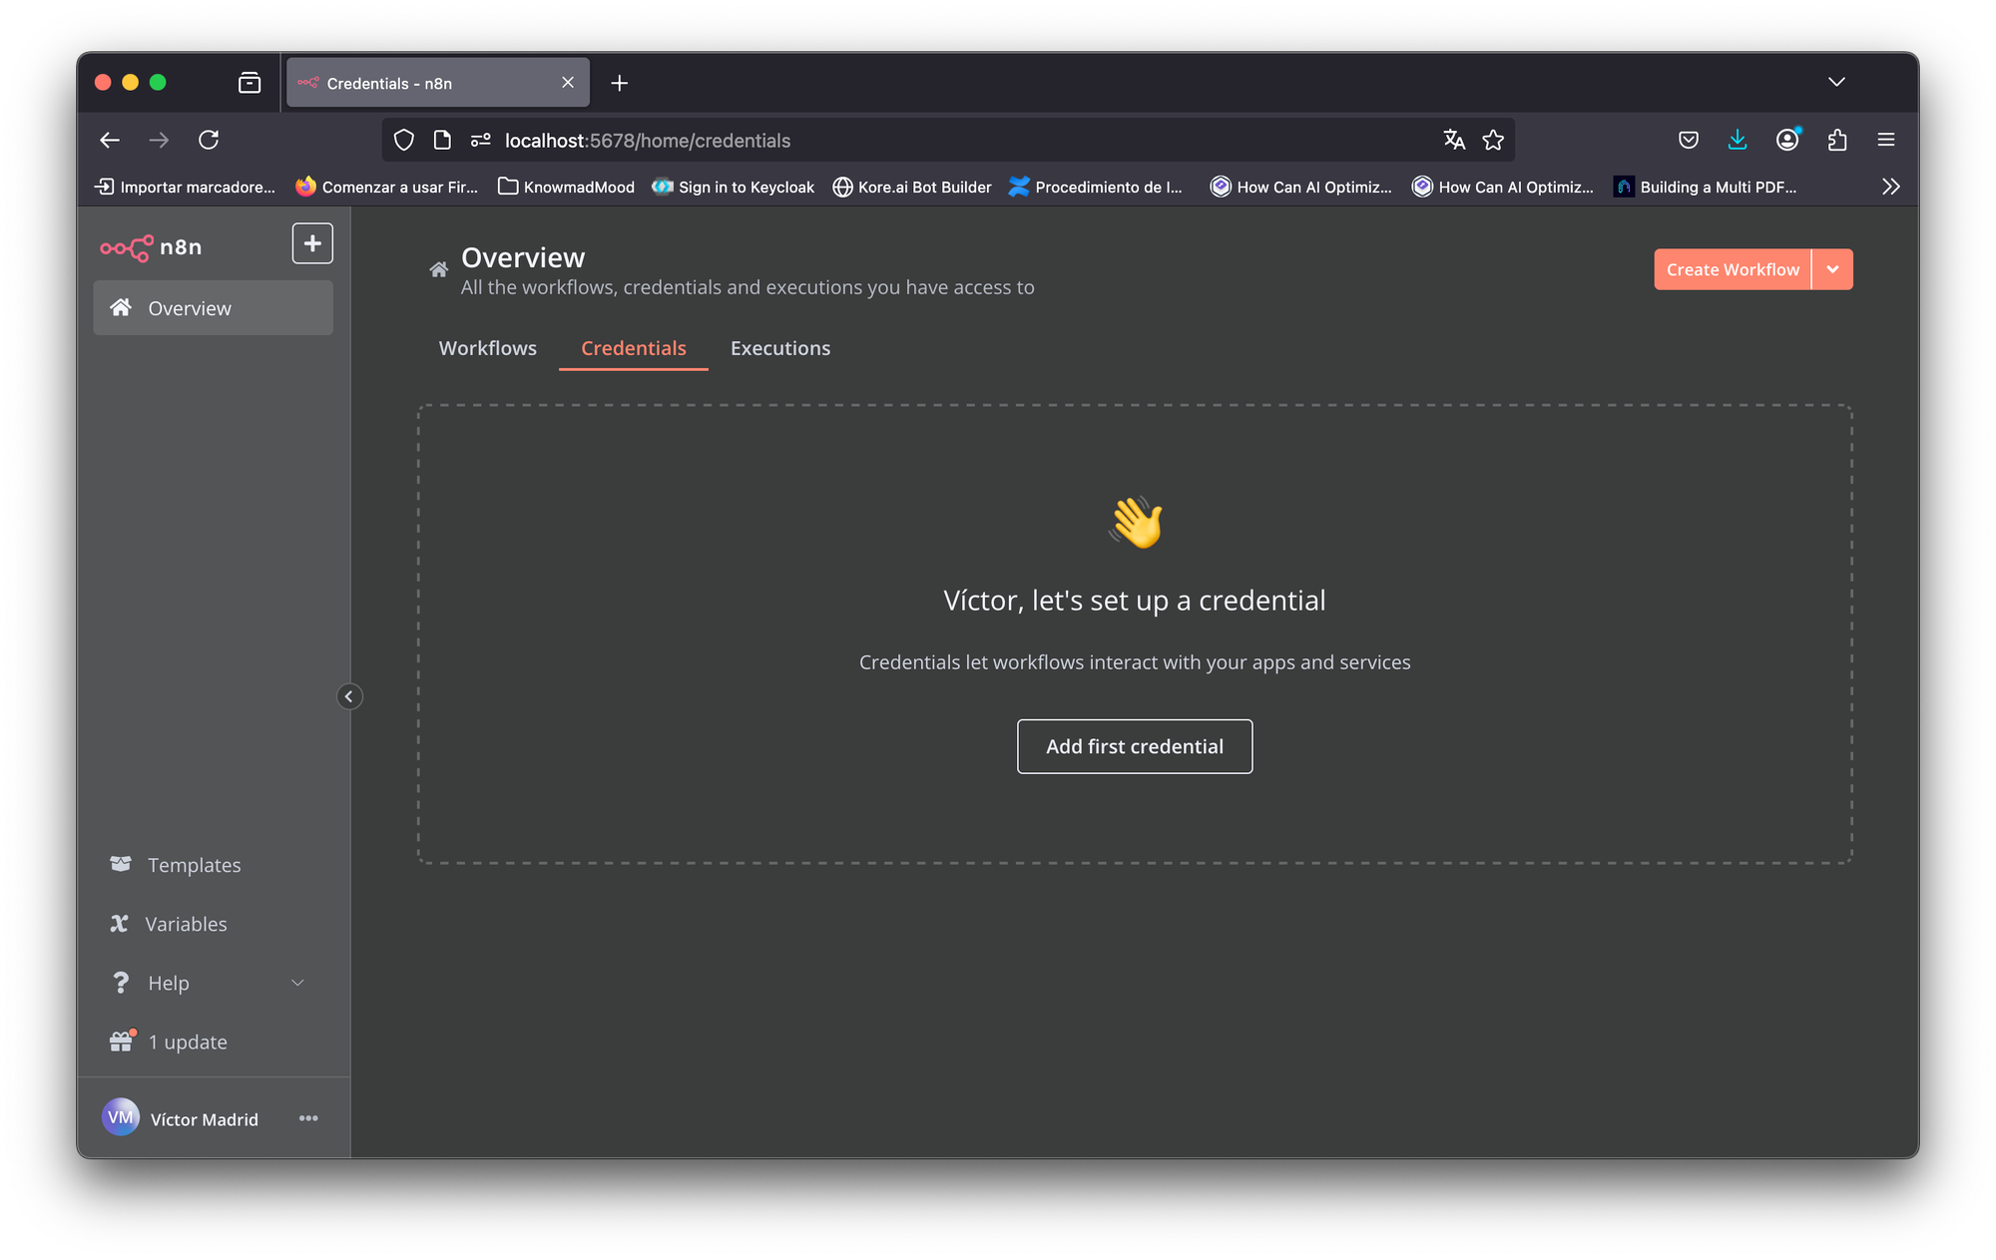The image size is (1996, 1260).
Task: Open the 1 update notification
Action: pyautogui.click(x=187, y=1042)
